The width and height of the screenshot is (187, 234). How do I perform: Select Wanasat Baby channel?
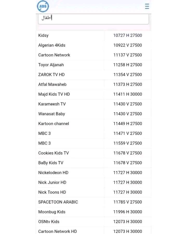pyautogui.click(x=51, y=114)
